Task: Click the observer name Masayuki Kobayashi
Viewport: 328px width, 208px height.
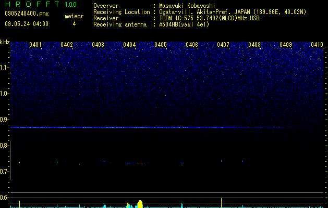Action: [x=187, y=6]
